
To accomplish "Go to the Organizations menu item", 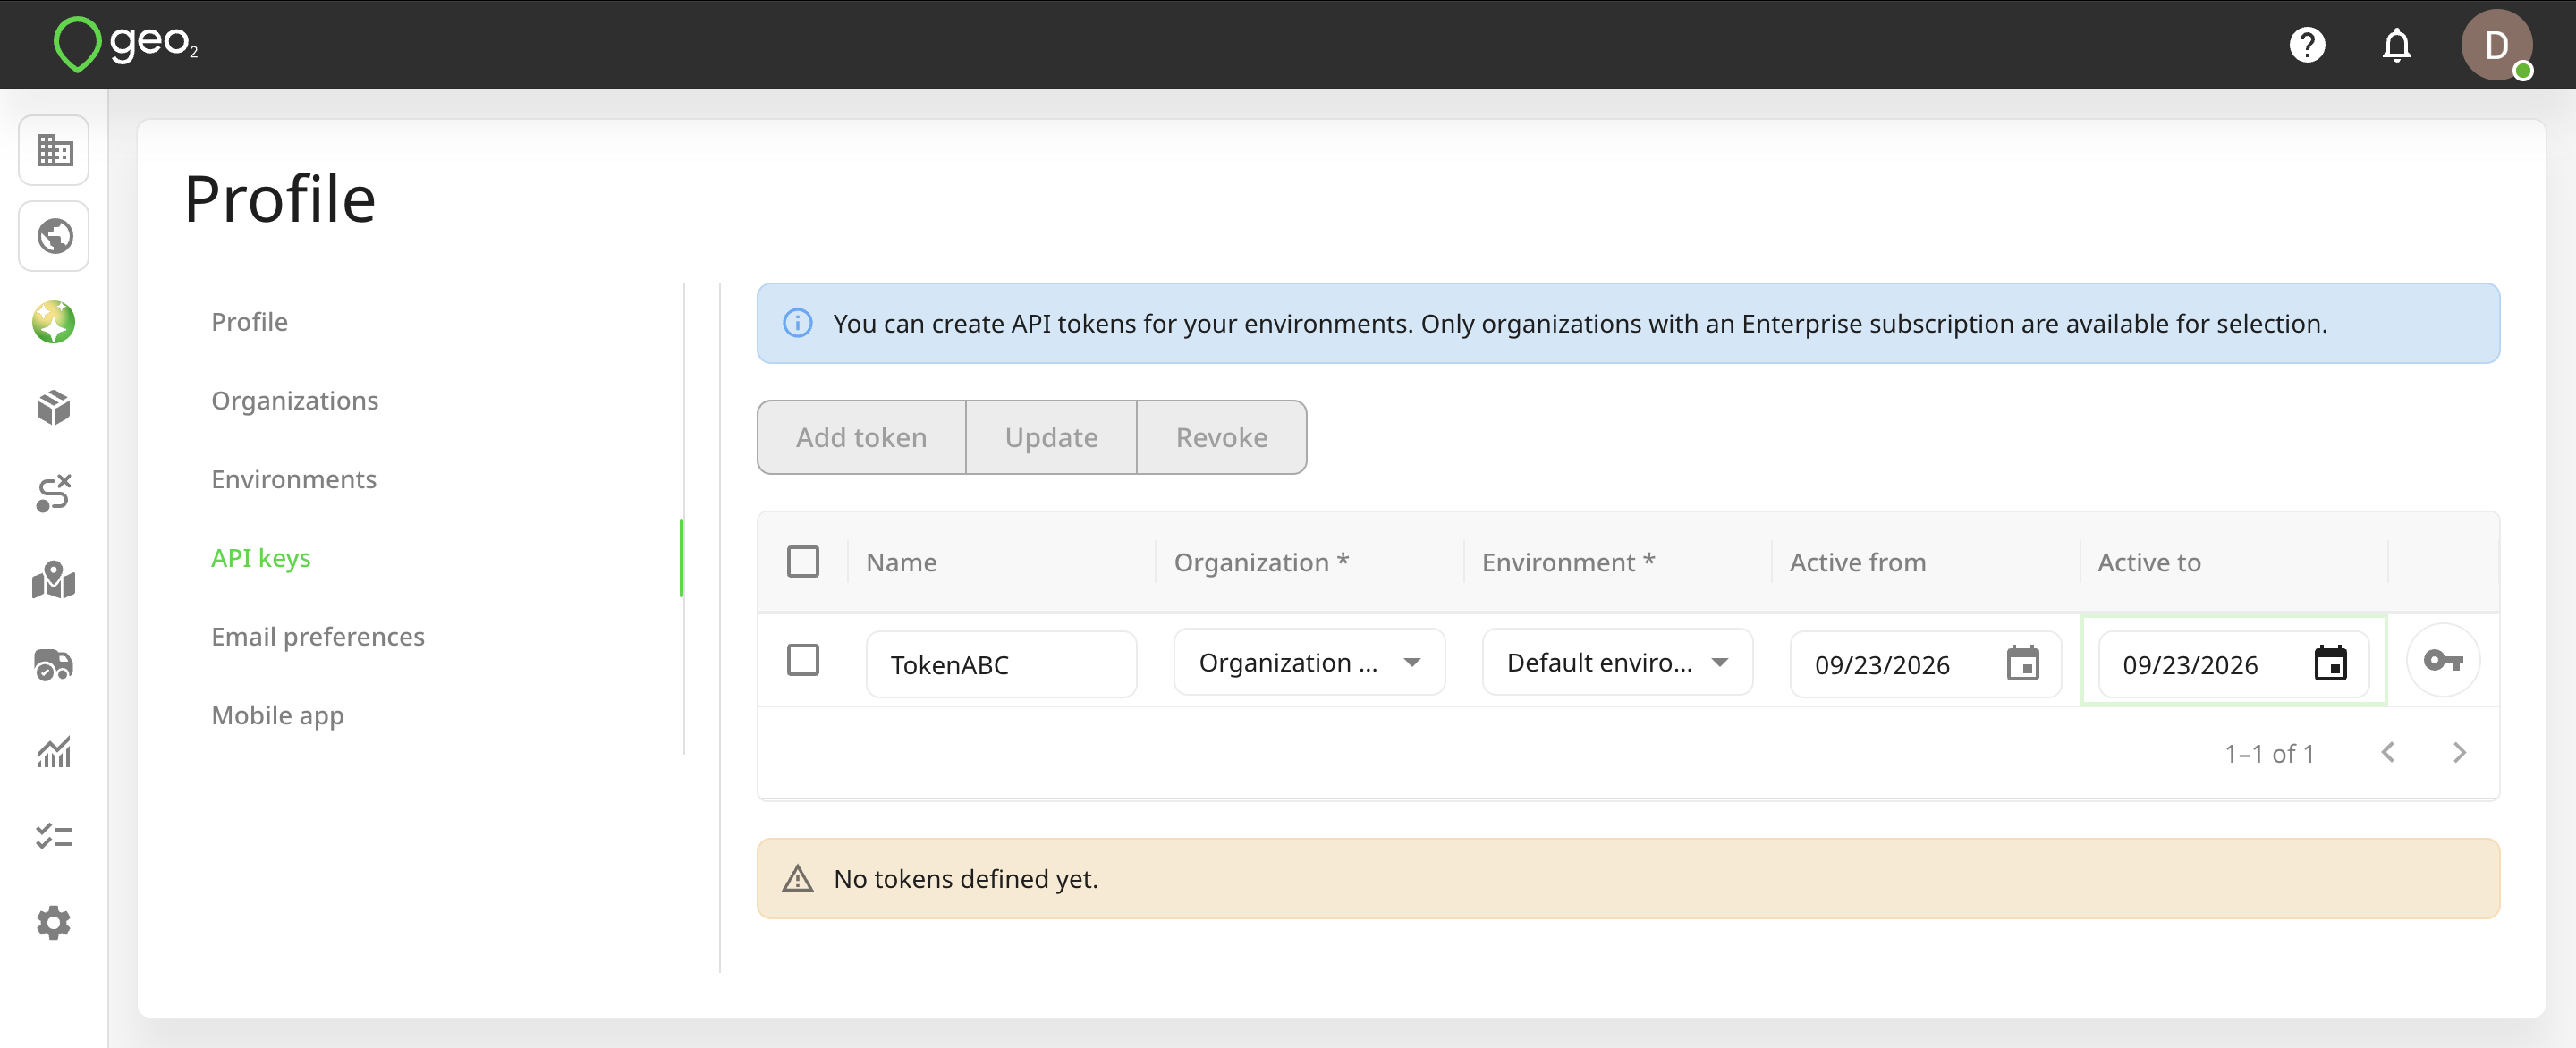I will [x=294, y=401].
